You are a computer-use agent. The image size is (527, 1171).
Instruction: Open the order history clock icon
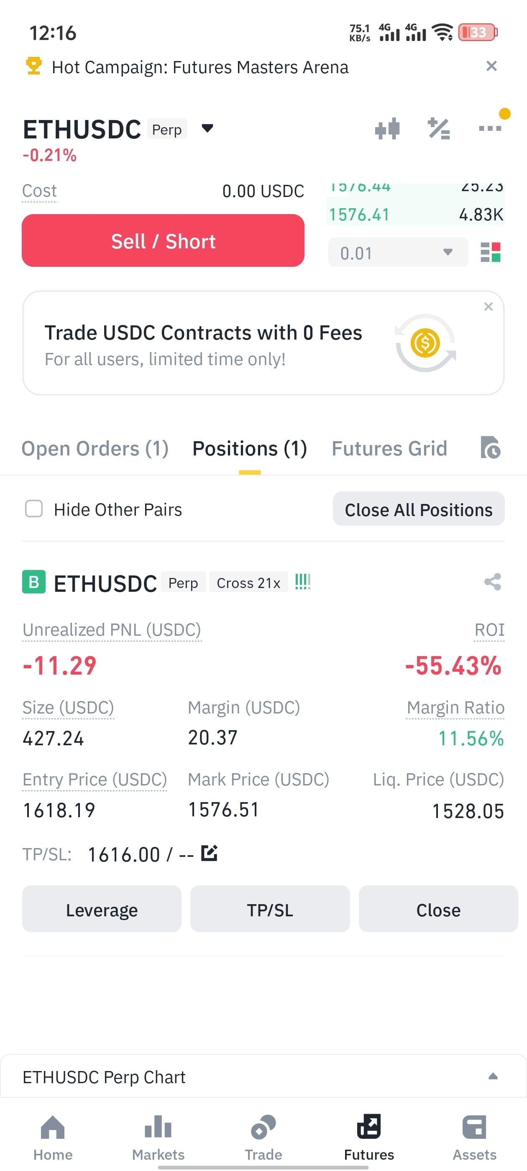pos(490,448)
